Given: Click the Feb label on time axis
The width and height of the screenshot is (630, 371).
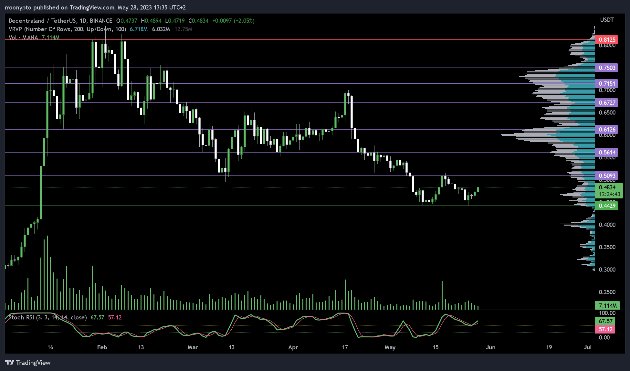Looking at the screenshot, I should click(102, 347).
